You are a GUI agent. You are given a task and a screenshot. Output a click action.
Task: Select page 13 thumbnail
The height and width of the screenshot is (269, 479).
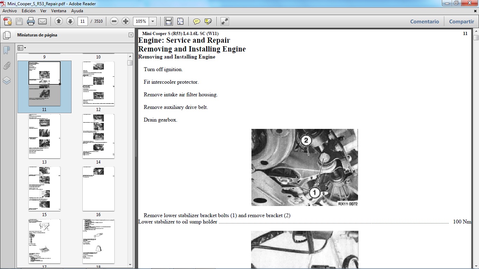pyautogui.click(x=44, y=136)
